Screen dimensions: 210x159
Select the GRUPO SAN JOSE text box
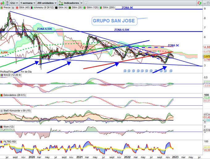pyautogui.click(x=114, y=21)
